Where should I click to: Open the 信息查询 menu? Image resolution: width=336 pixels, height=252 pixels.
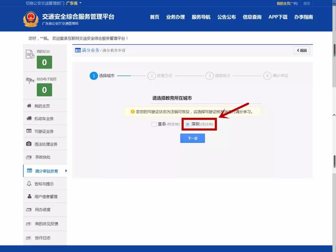coord(252,17)
